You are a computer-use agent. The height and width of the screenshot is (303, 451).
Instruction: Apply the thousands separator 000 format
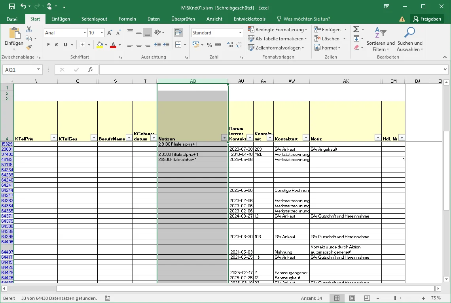(x=218, y=45)
